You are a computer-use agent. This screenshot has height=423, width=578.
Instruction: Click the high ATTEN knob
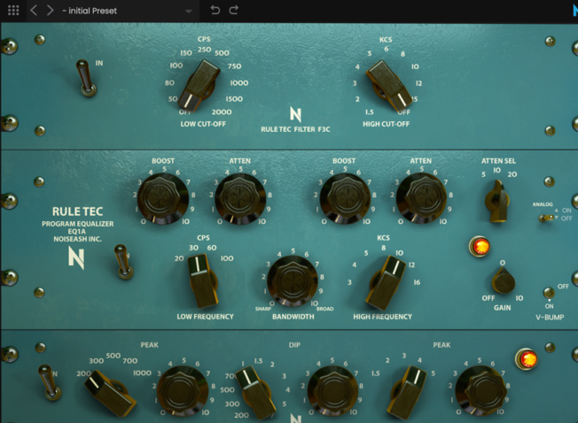pos(421,198)
